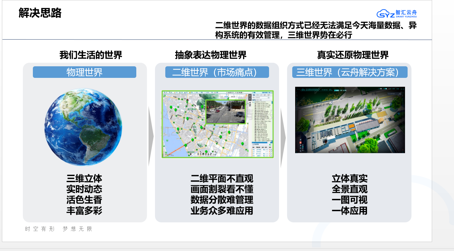Image resolution: width=454 pixels, height=251 pixels.
Task: Select the 2D map screenshot image
Action: [217, 124]
